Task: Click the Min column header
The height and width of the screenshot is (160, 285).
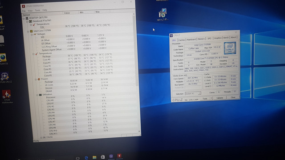Action: [x=86, y=12]
